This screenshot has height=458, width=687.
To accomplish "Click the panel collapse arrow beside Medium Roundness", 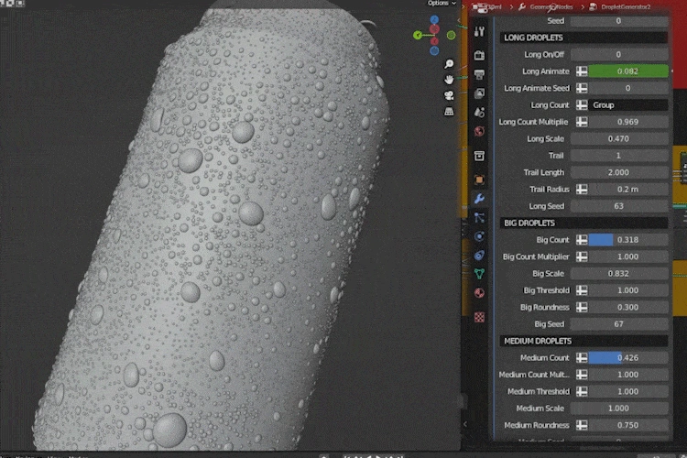I will pos(465,424).
